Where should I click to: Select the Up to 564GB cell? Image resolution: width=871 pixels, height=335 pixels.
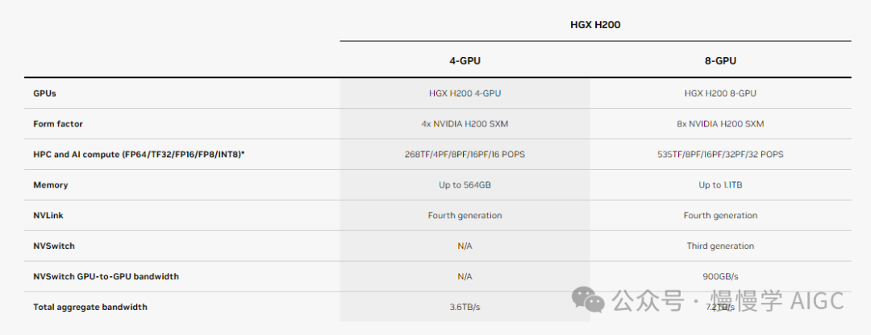[465, 185]
